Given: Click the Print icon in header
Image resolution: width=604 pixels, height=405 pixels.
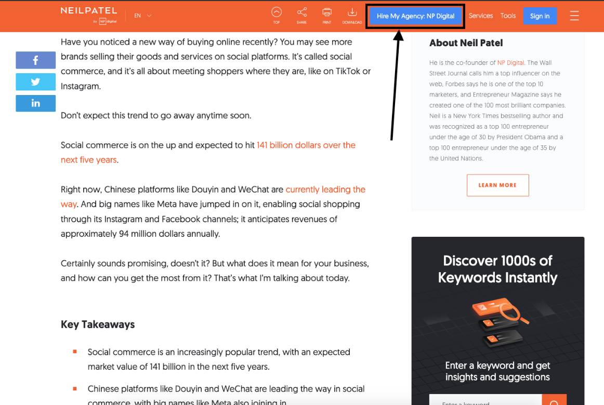Looking at the screenshot, I should tap(326, 16).
